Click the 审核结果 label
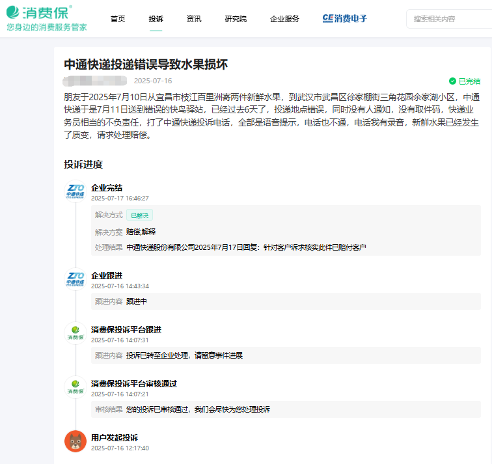The image size is (492, 464). coord(109,409)
